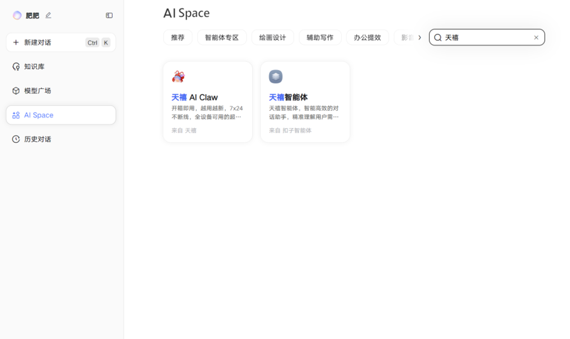The height and width of the screenshot is (339, 570).
Task: Switch to the 智能体专区 category tab
Action: pos(222,37)
